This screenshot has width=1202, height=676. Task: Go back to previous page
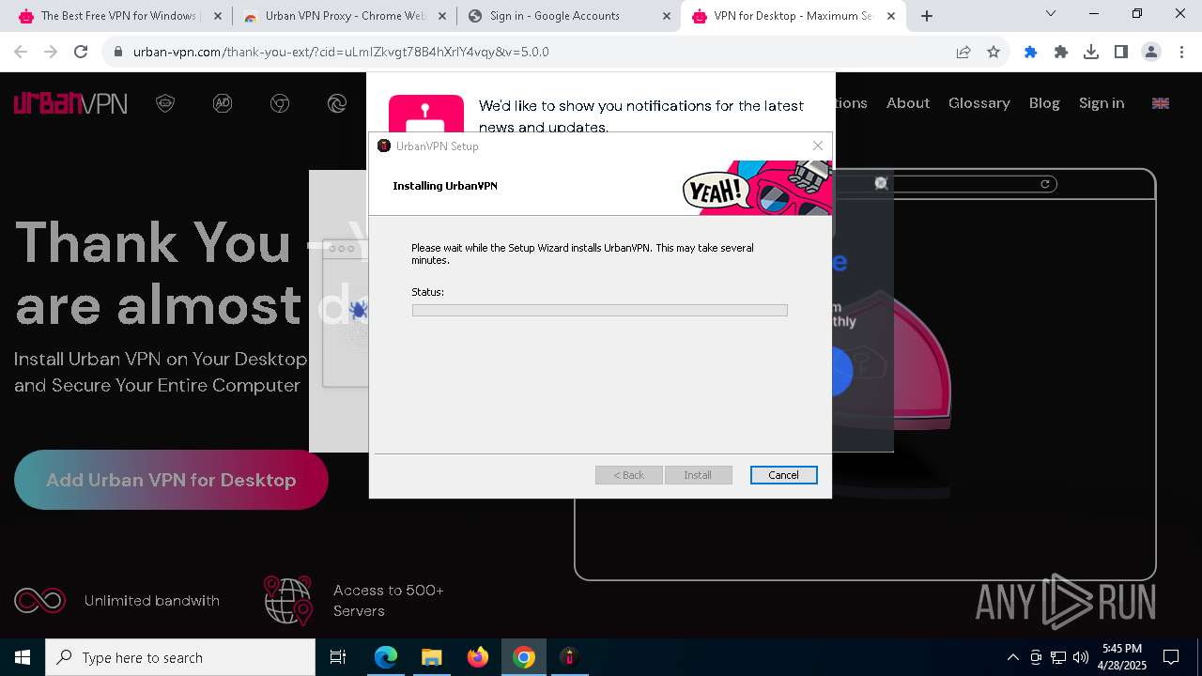(21, 52)
